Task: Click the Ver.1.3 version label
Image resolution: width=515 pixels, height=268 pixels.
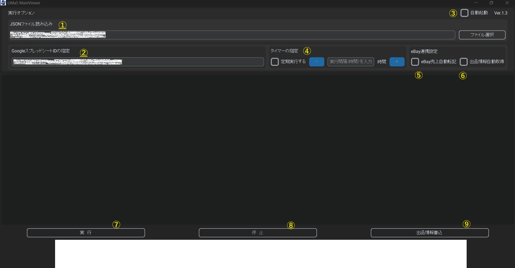Action: [501, 13]
